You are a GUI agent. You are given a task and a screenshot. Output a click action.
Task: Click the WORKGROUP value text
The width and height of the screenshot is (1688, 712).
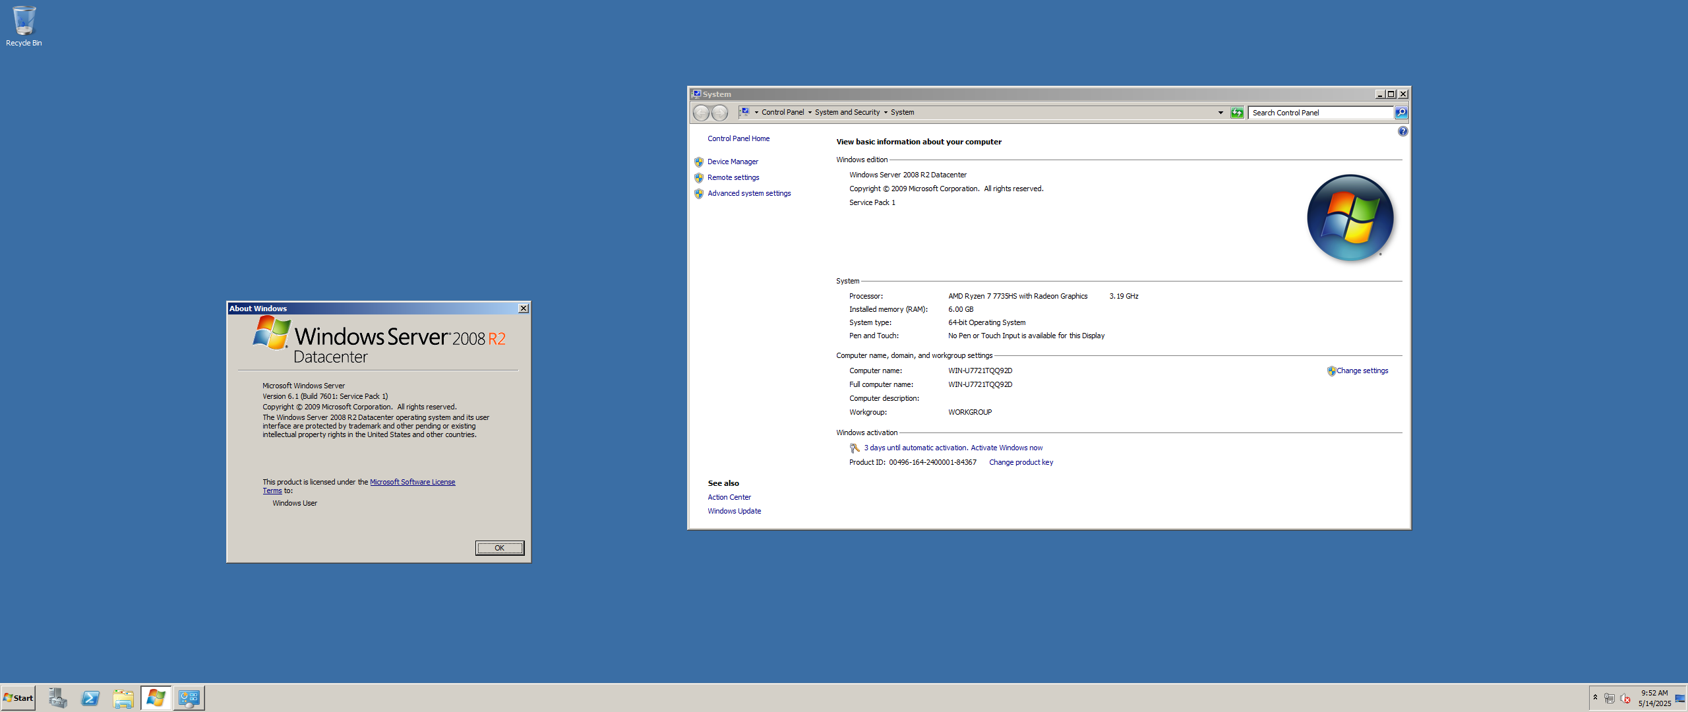tap(970, 412)
